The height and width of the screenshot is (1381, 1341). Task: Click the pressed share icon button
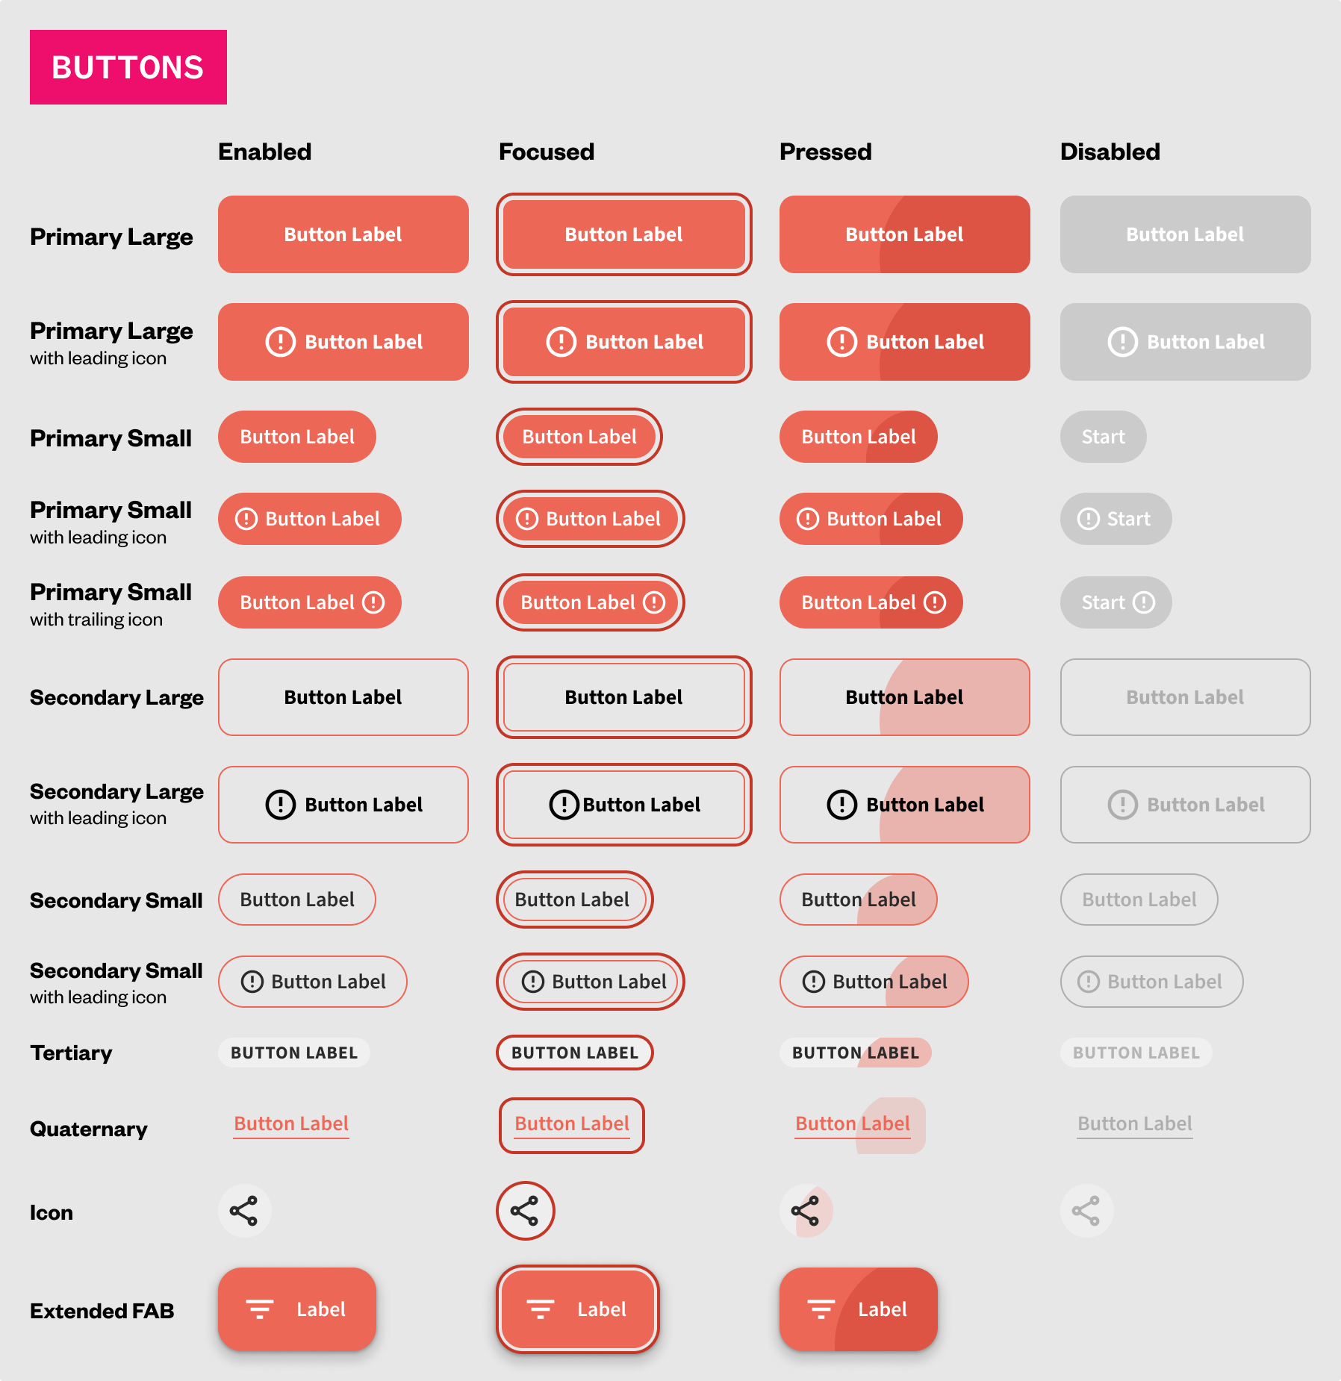(x=806, y=1211)
